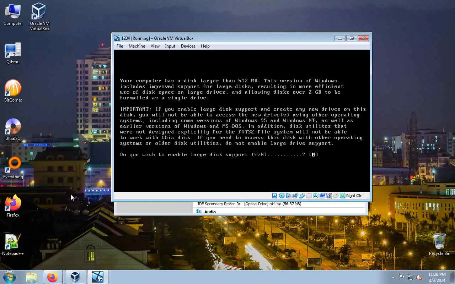Open the Windows Start menu

(10, 277)
